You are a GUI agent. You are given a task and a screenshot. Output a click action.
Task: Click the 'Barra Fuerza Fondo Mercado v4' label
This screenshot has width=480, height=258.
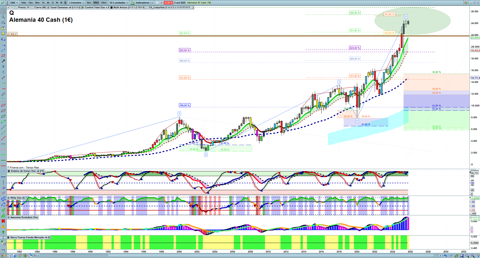pos(29,237)
